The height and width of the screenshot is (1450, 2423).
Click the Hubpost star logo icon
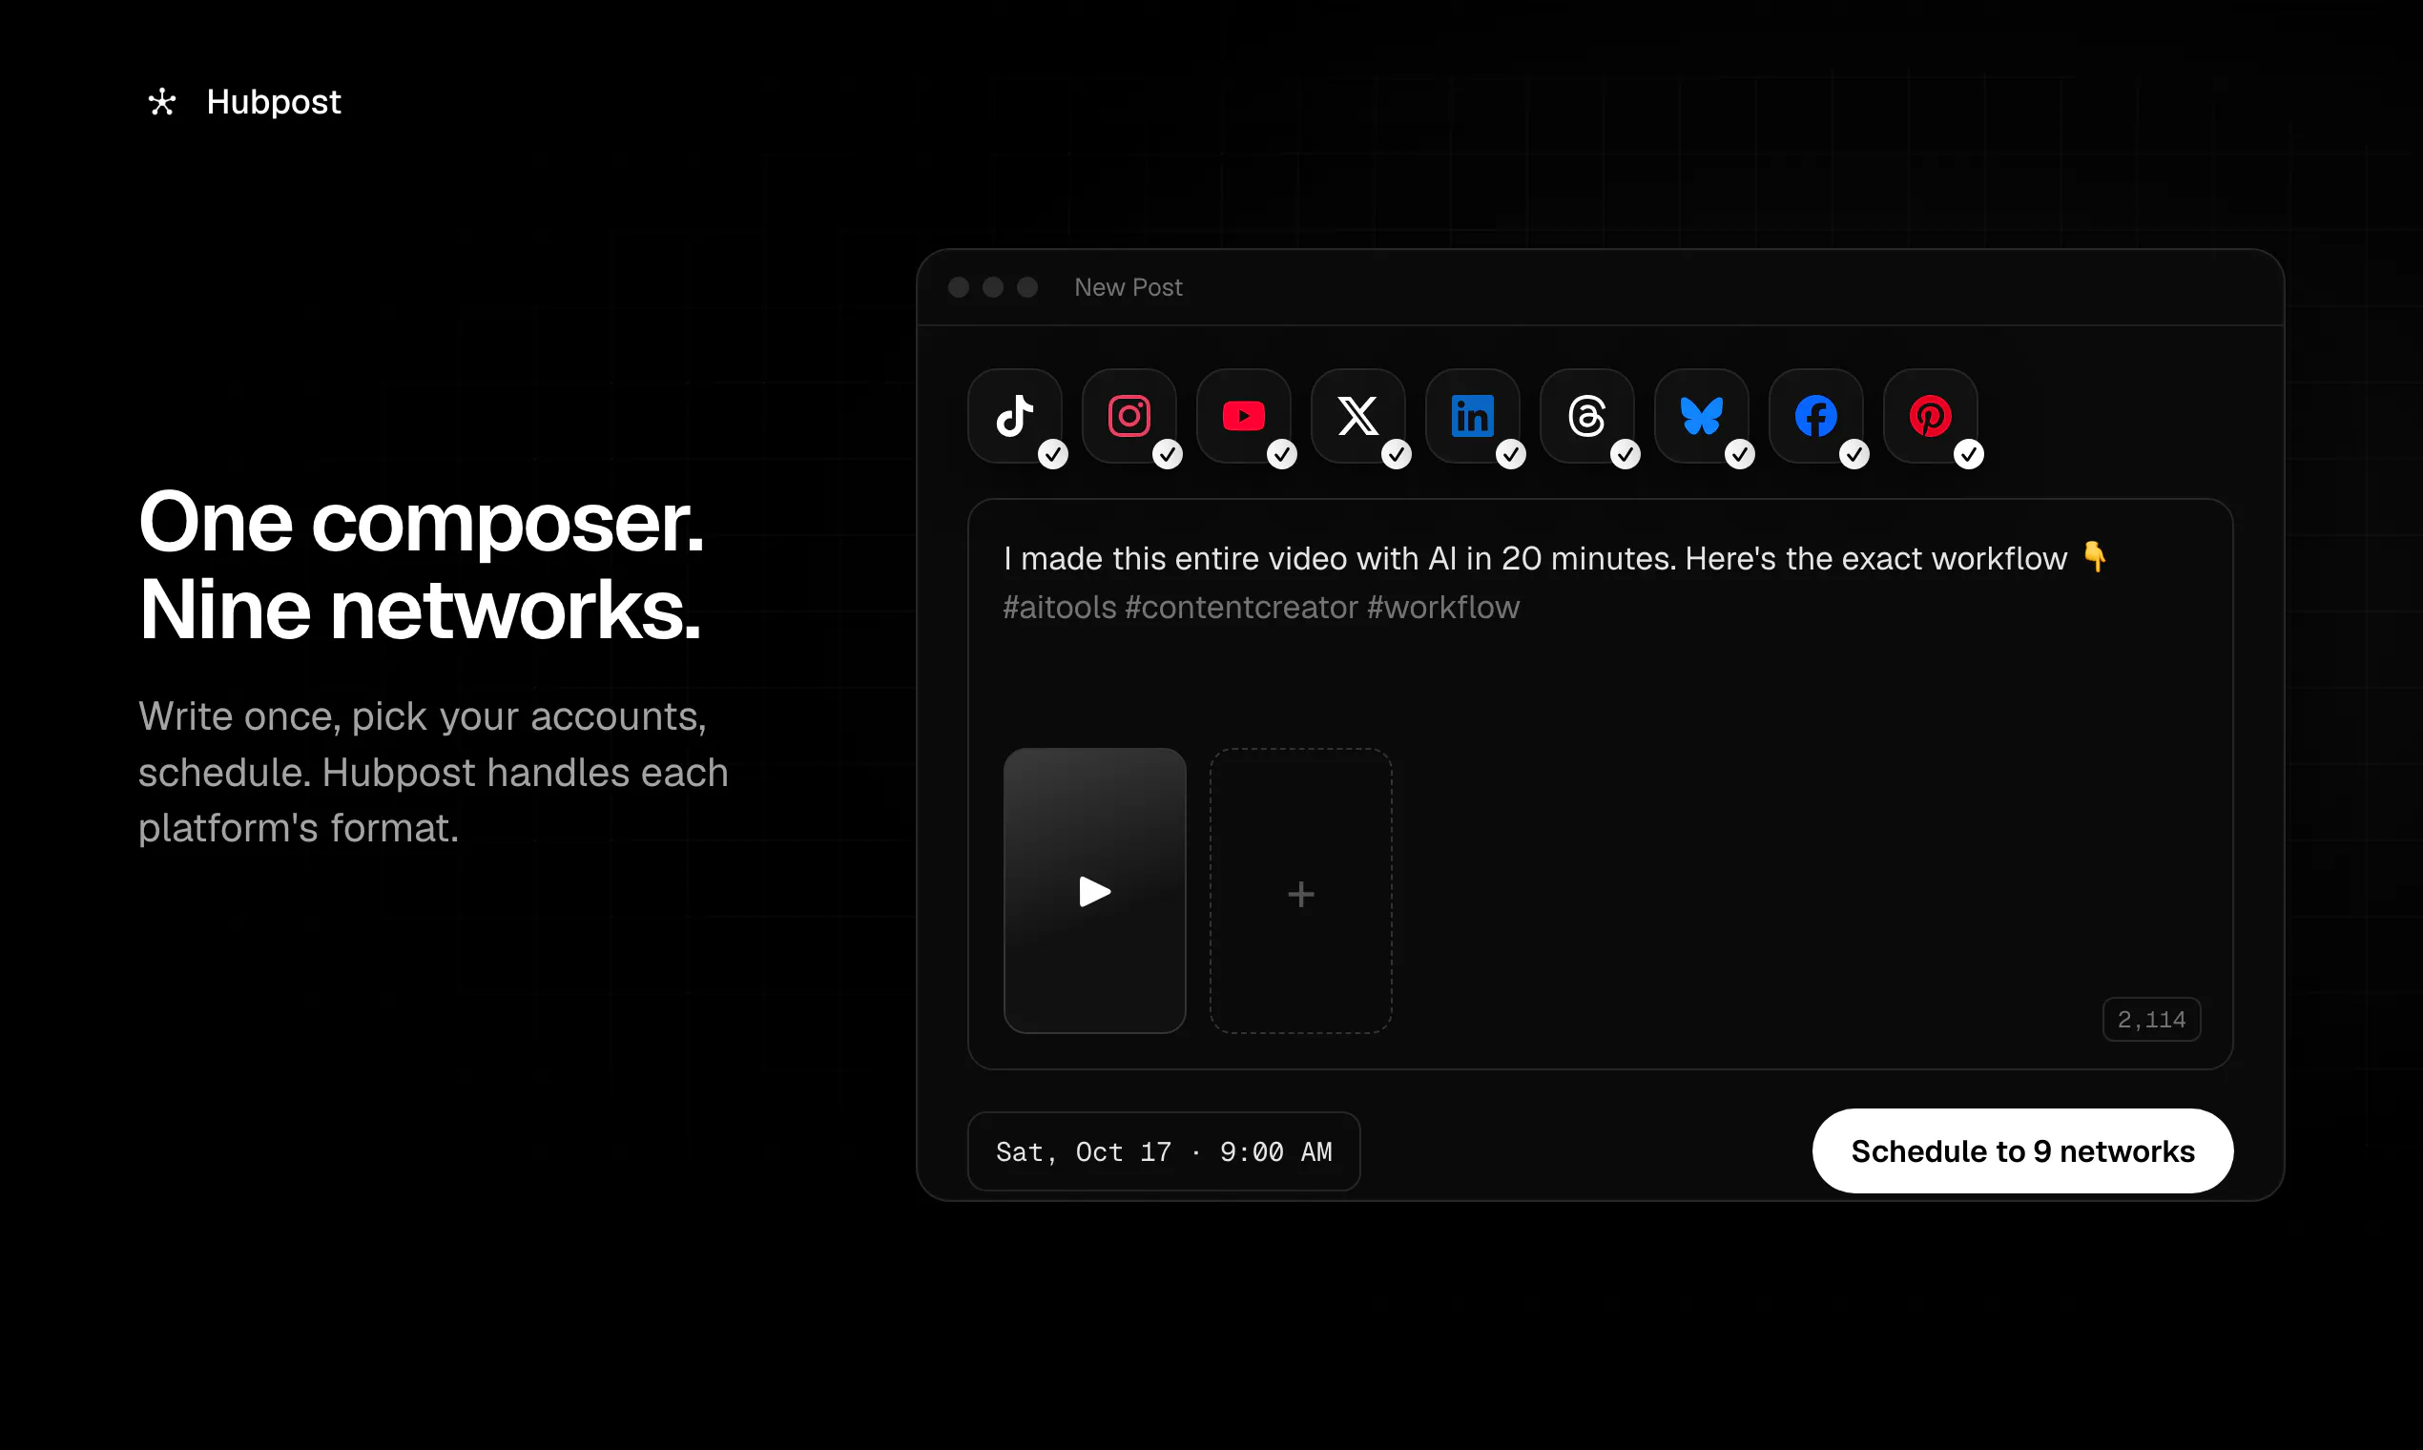pyautogui.click(x=162, y=102)
